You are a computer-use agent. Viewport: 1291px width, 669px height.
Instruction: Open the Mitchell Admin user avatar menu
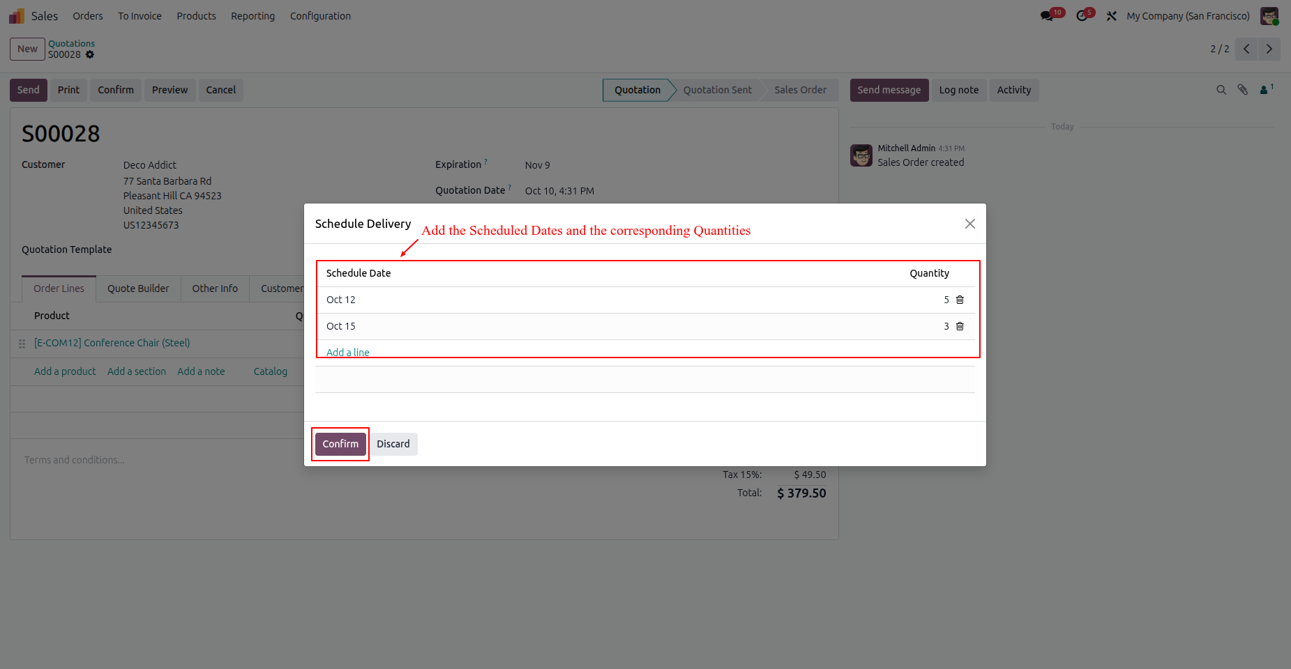pos(1269,15)
